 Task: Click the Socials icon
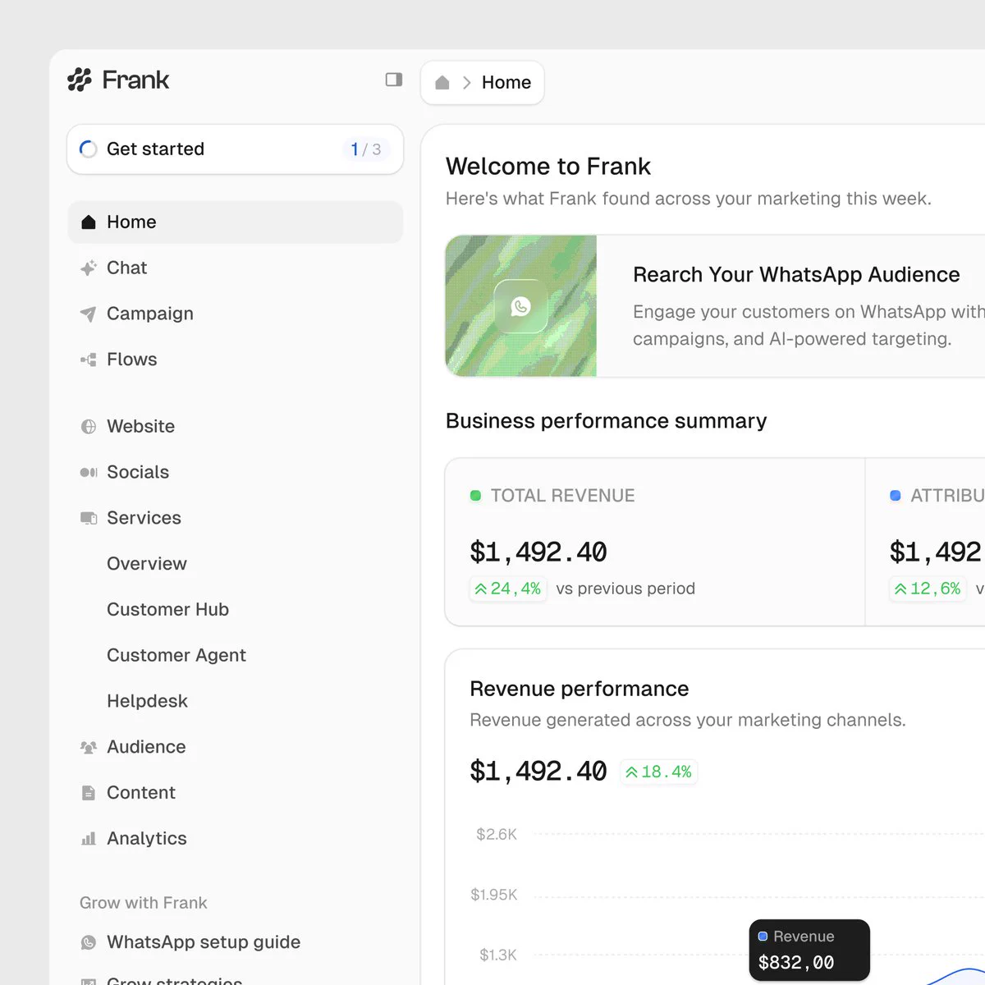click(89, 473)
